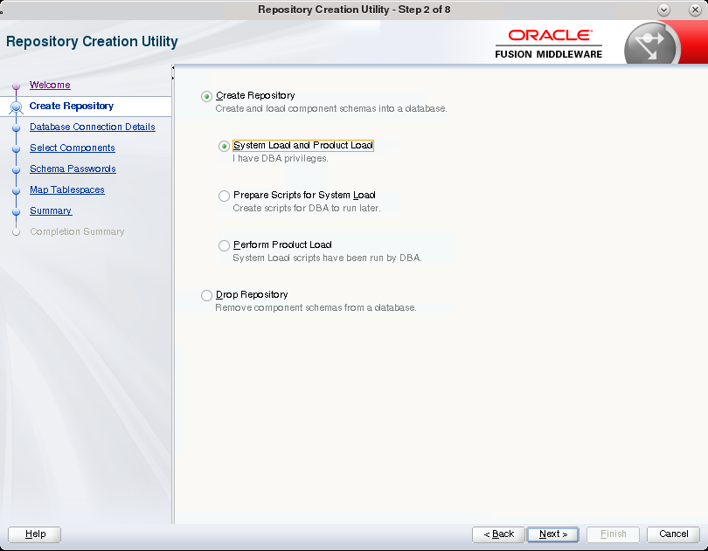Screen dimensions: 708x551
Task: Click the Oracle logo
Action: click(548, 36)
